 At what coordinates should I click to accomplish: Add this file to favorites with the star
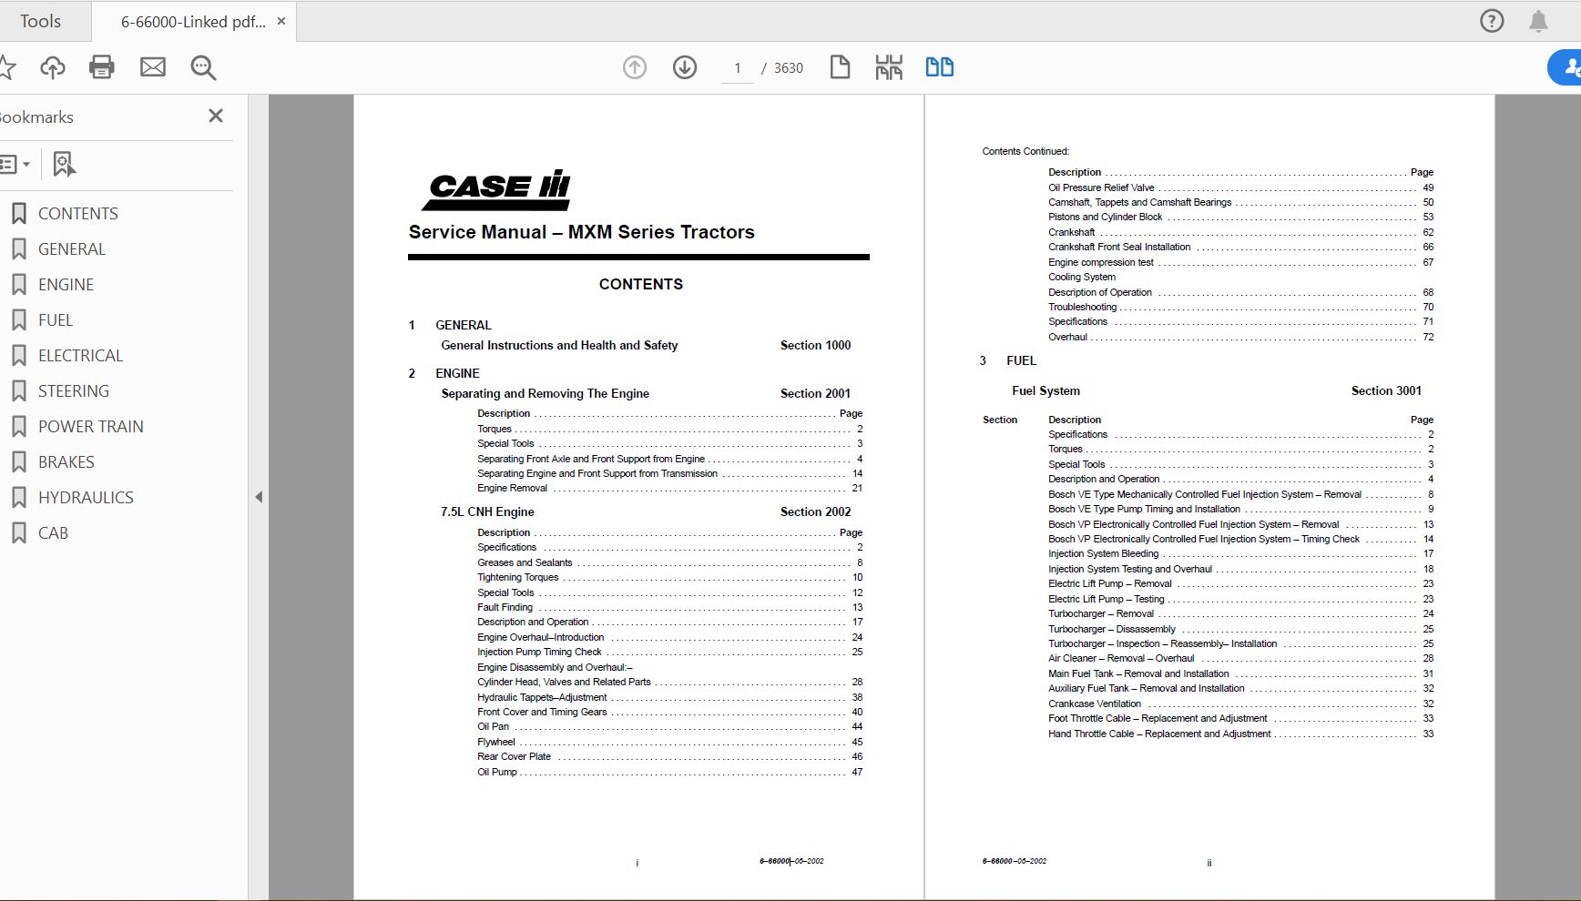pyautogui.click(x=9, y=67)
